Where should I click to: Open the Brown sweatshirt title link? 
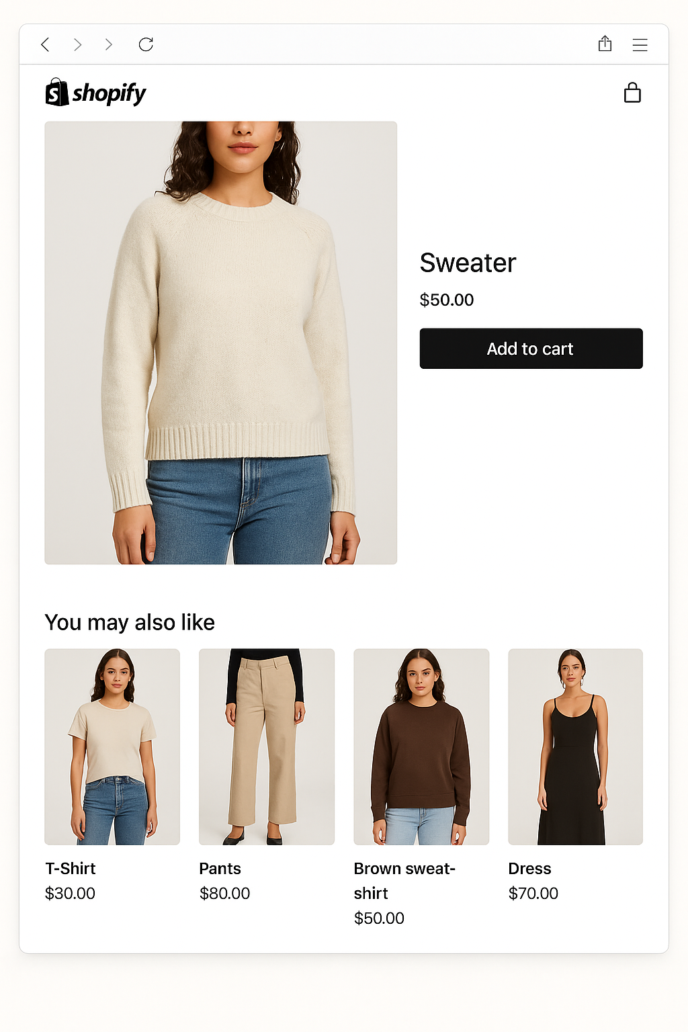[404, 881]
